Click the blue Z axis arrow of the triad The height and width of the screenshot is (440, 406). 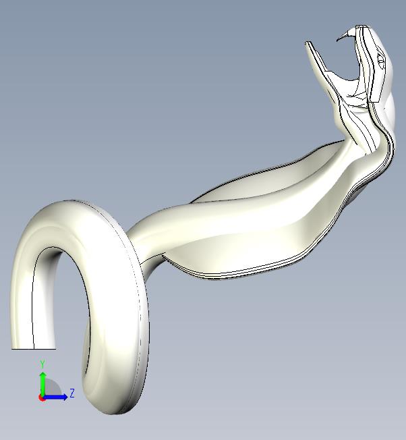point(55,397)
